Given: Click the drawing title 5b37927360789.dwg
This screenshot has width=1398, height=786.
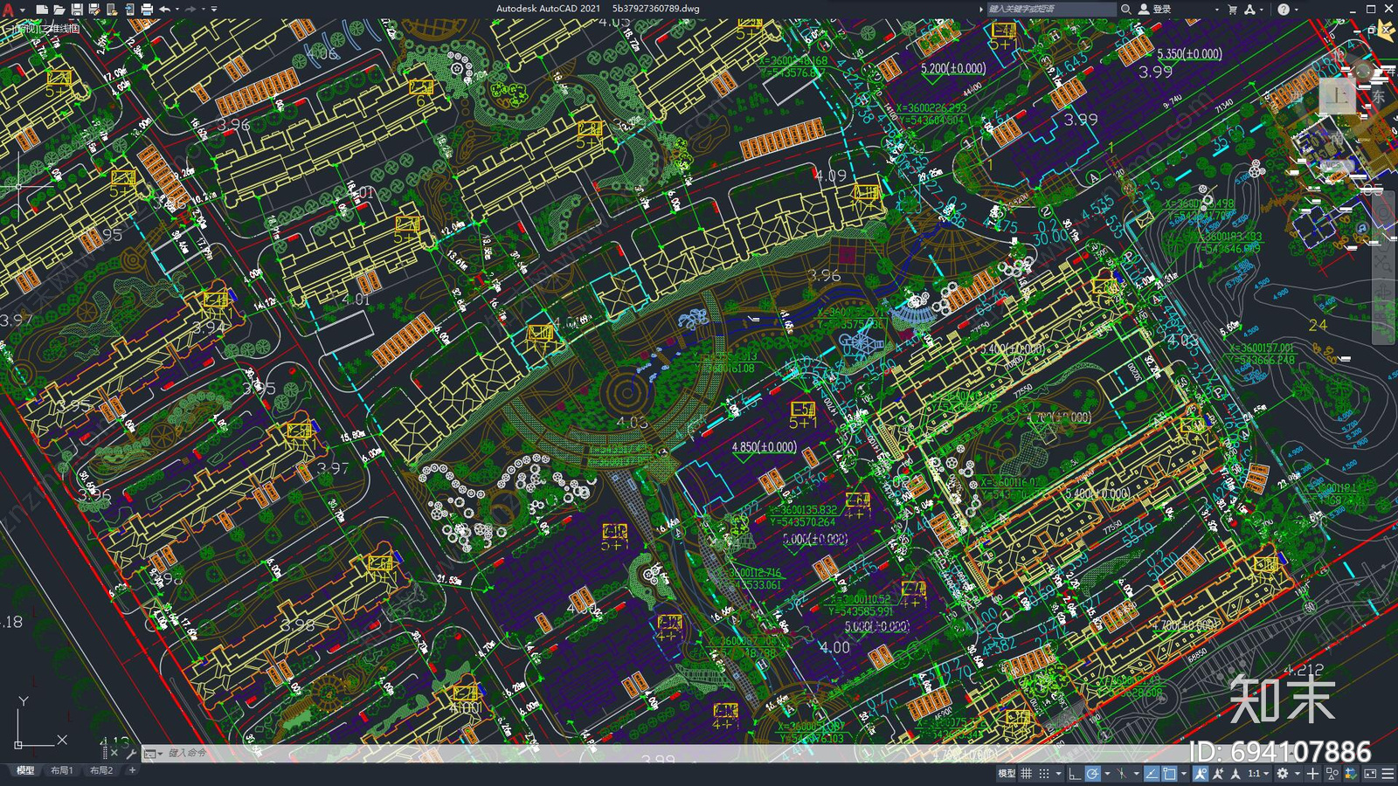Looking at the screenshot, I should pyautogui.click(x=655, y=9).
